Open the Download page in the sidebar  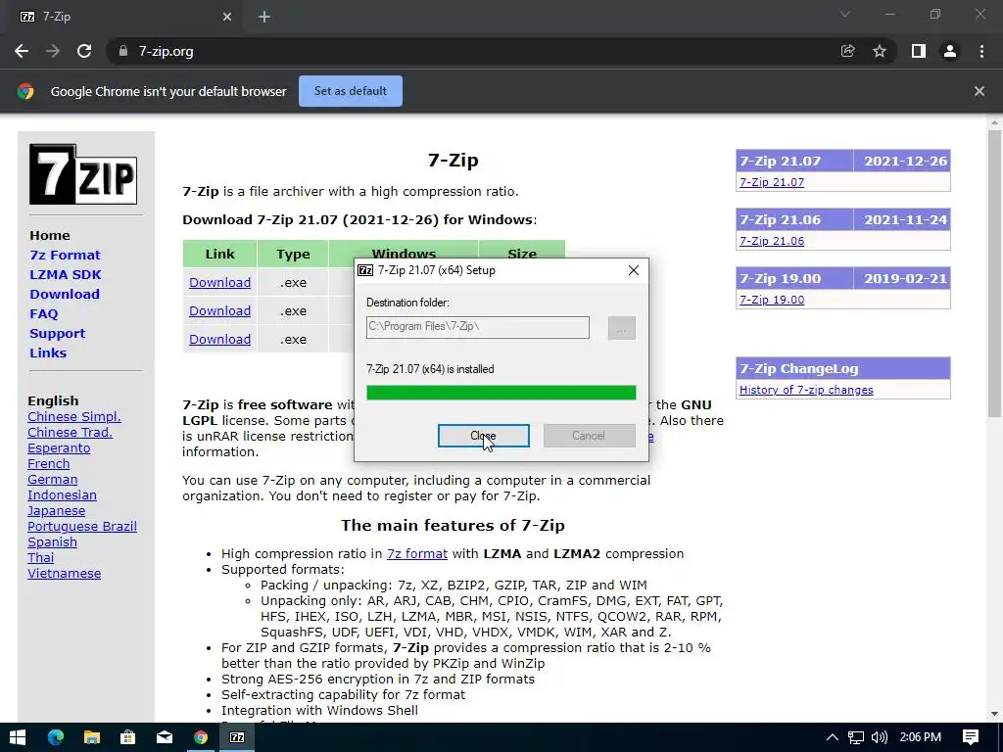click(65, 294)
